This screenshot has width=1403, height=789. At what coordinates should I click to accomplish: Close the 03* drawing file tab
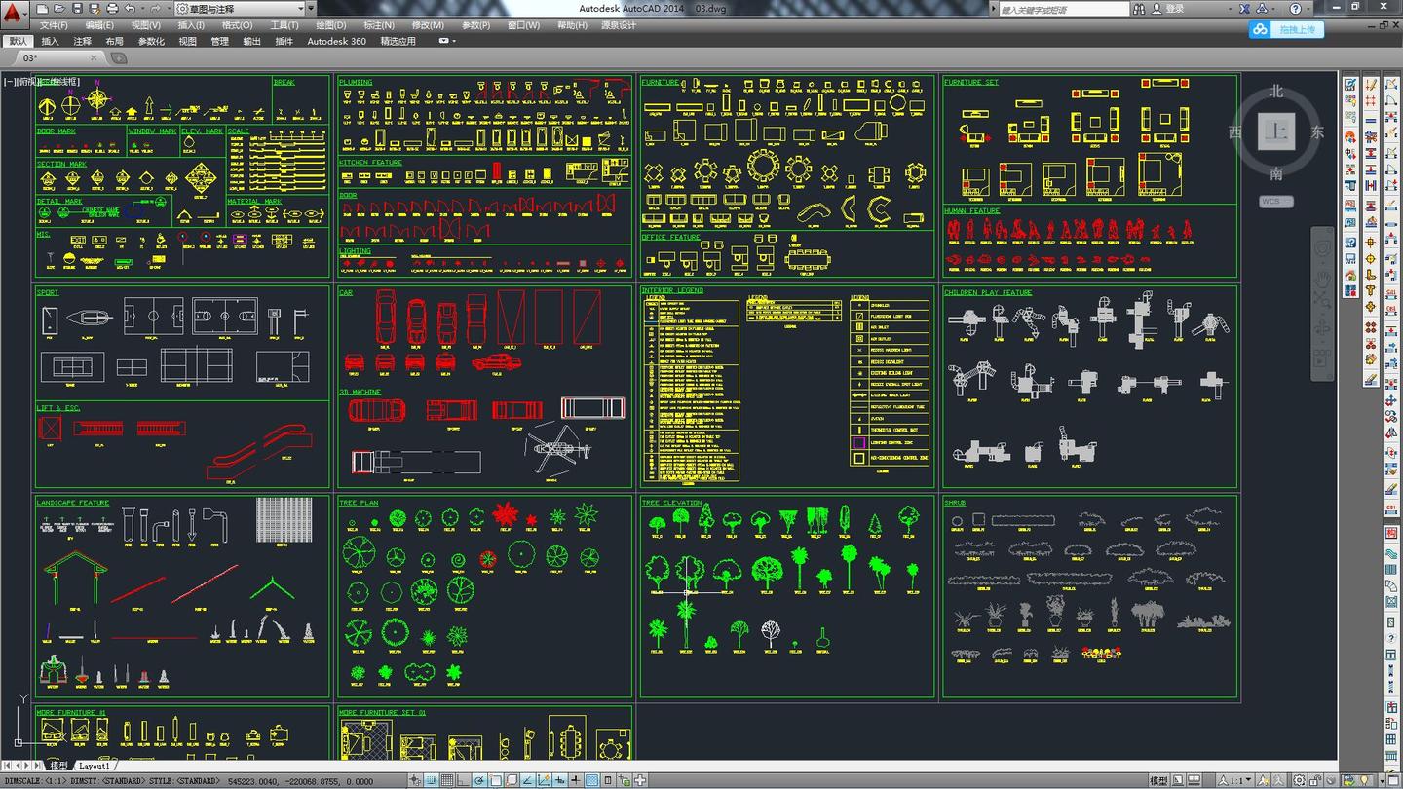pyautogui.click(x=95, y=58)
